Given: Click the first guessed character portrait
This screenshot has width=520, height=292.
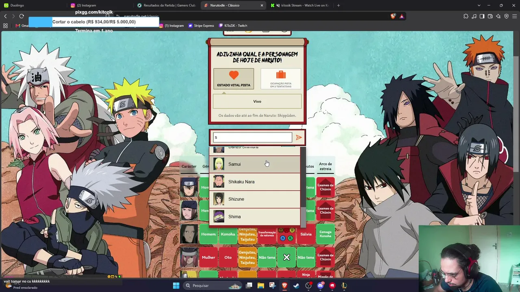Looking at the screenshot, I should 189,187.
